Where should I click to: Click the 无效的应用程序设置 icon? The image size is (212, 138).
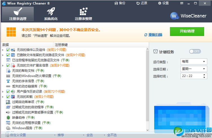click(x=8, y=123)
